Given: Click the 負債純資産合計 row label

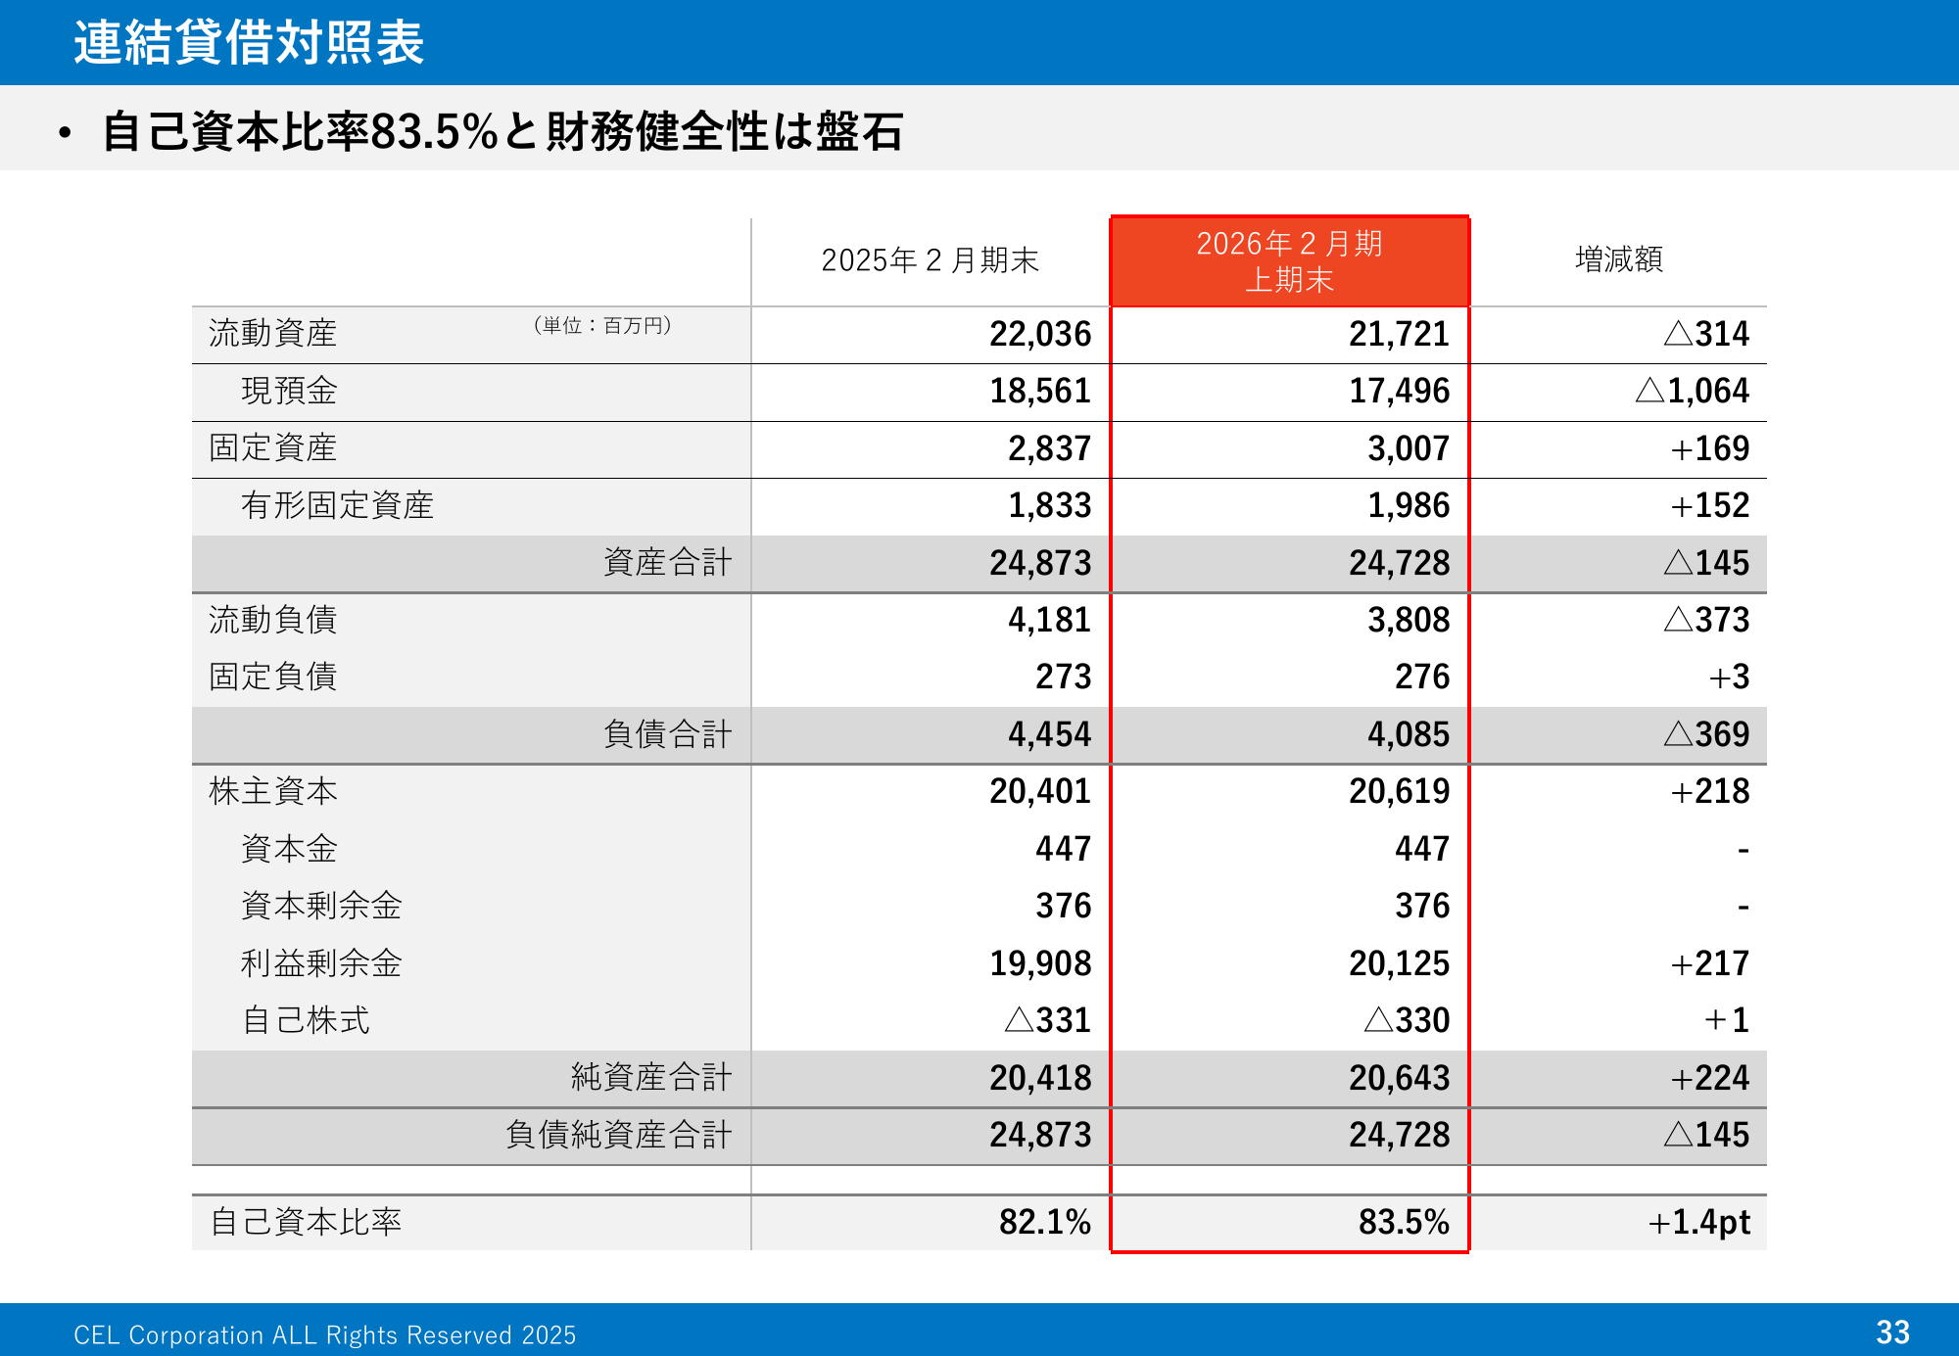Looking at the screenshot, I should coord(619,1135).
